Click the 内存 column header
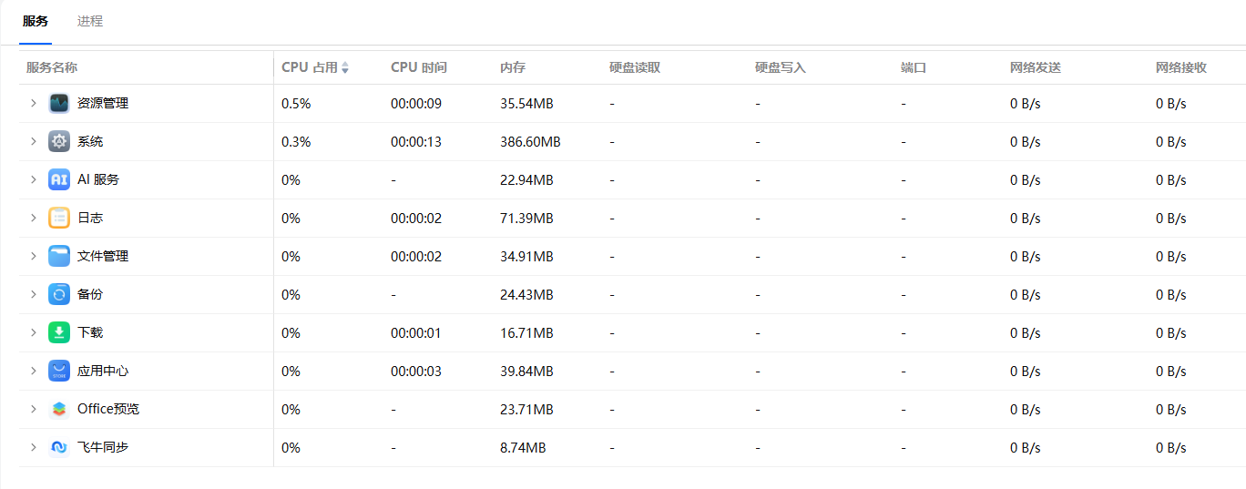1246x489 pixels. pos(513,67)
